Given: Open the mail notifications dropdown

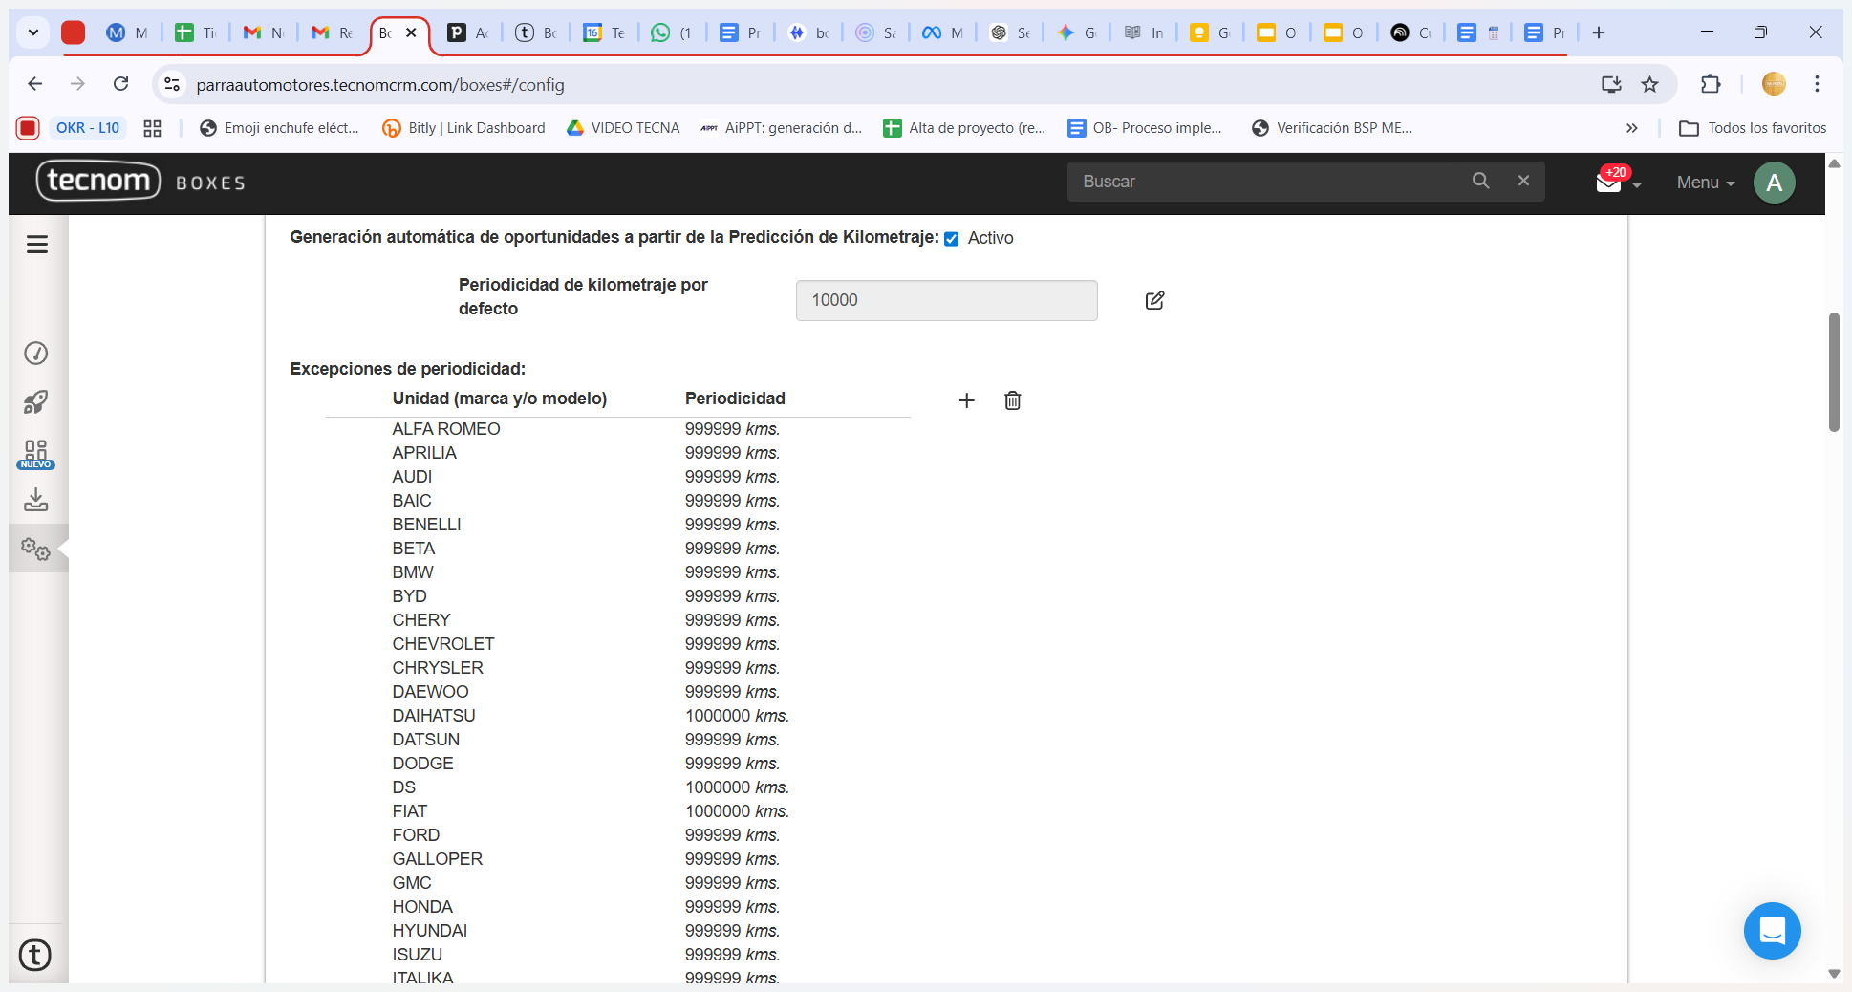Looking at the screenshot, I should click(1617, 182).
